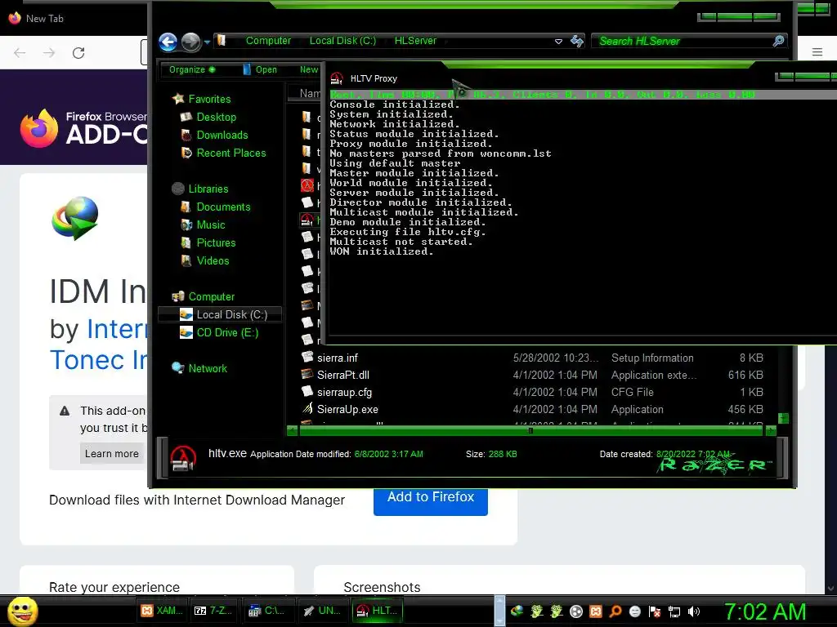Select Computer in address breadcrumb

pyautogui.click(x=268, y=41)
